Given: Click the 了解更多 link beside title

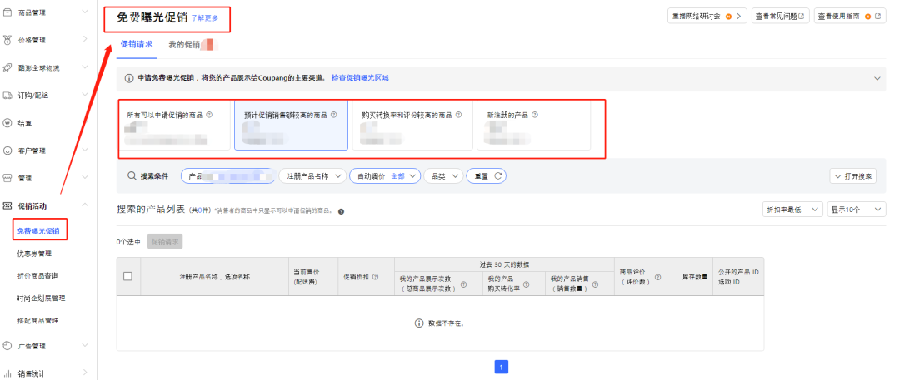Looking at the screenshot, I should click(205, 18).
